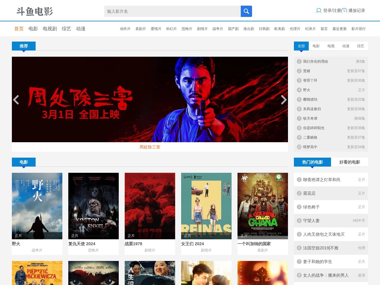Open rank 1 item 我们存在的理由
The image size is (380, 285).
pos(315,61)
